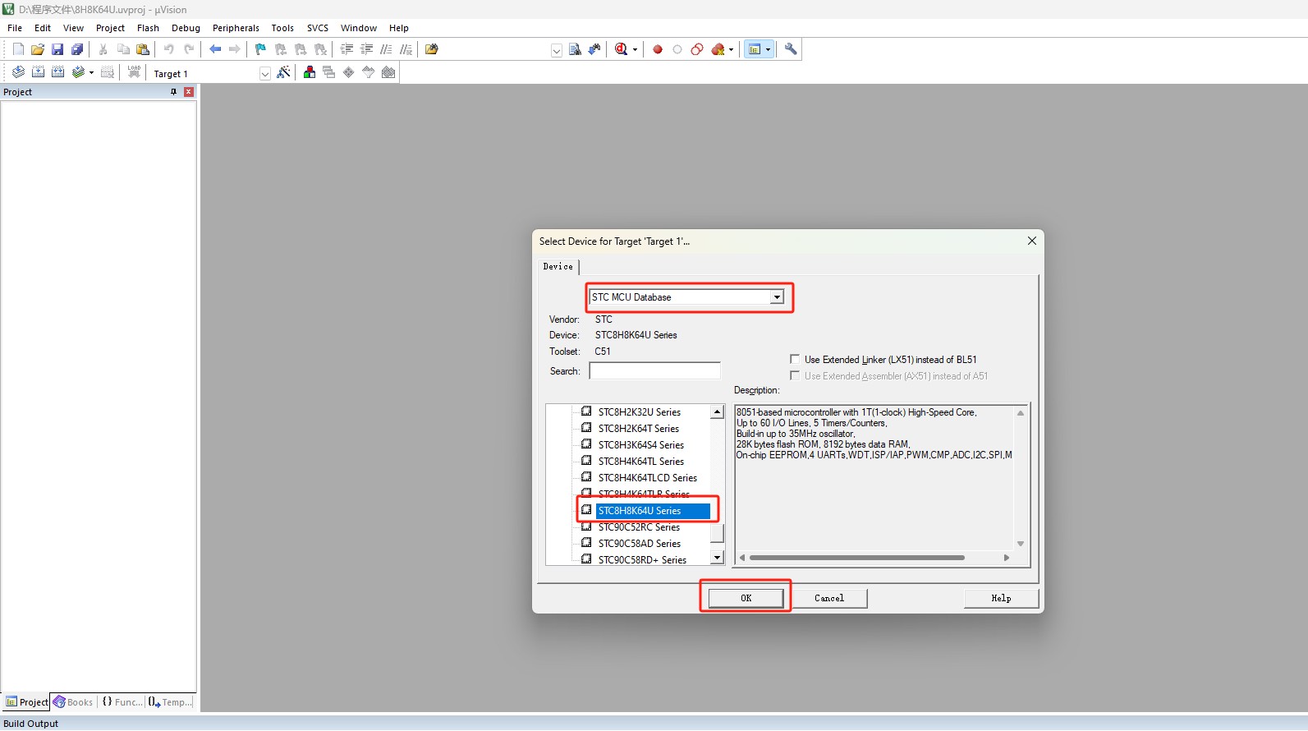Click the Indent selection icon

point(347,49)
